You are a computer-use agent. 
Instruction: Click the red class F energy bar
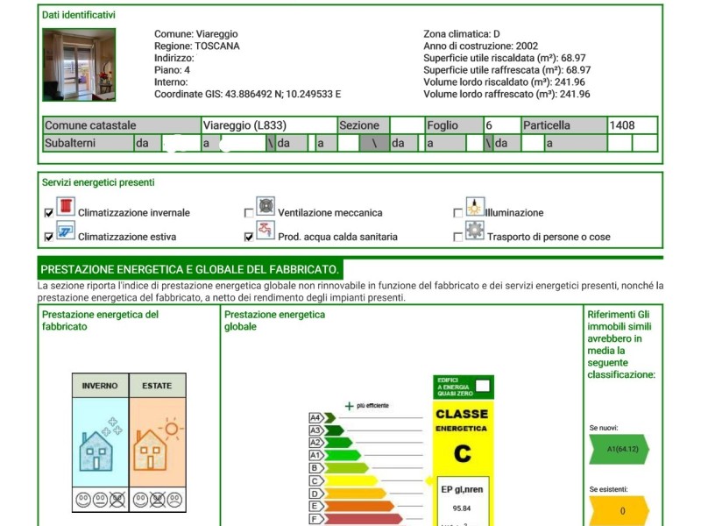(x=364, y=519)
